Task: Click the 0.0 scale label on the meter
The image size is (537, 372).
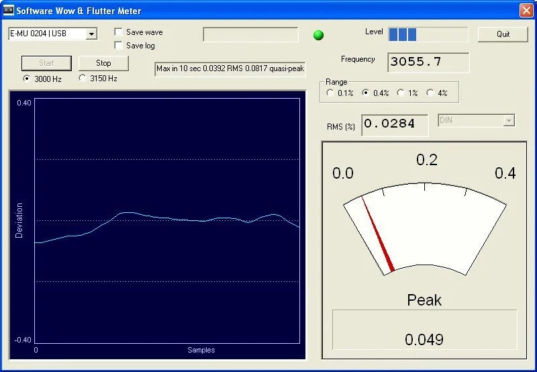Action: click(343, 173)
